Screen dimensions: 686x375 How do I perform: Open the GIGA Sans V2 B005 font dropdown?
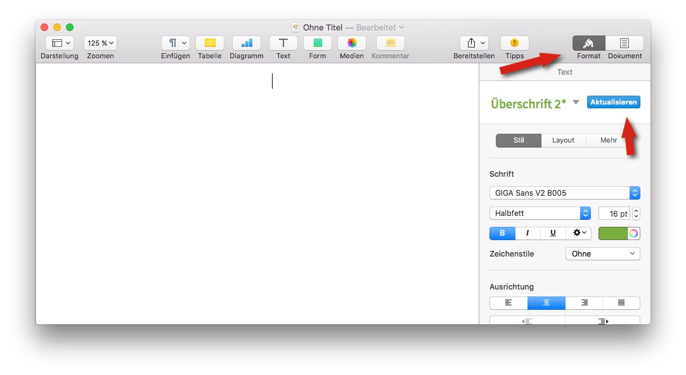tap(564, 193)
